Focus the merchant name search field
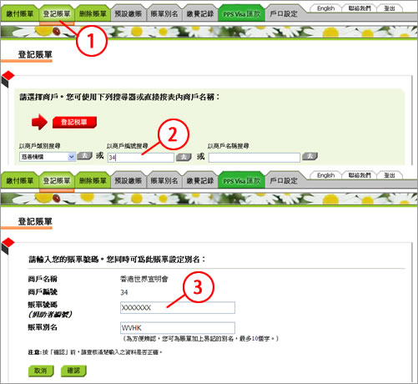Viewport: 418px width, 384px height. (x=254, y=158)
